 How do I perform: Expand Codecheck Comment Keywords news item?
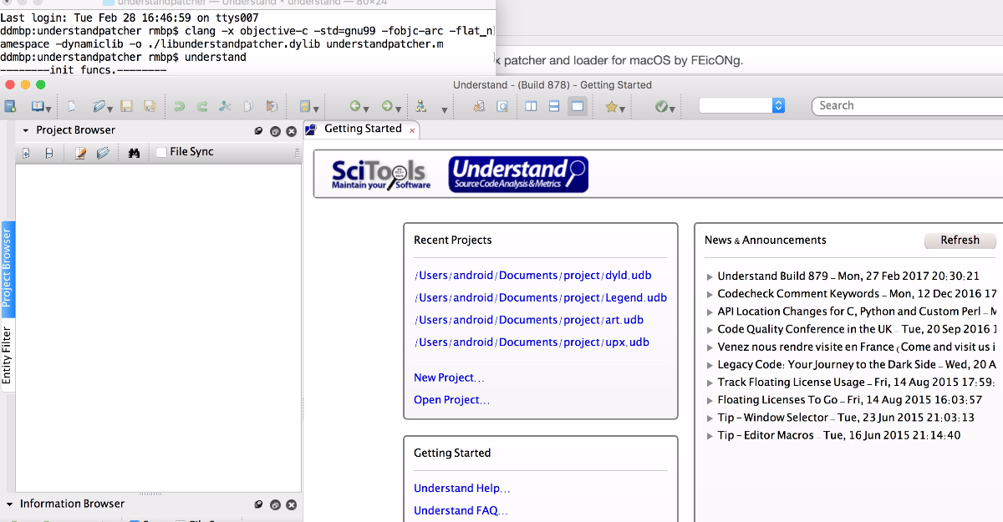click(x=710, y=294)
